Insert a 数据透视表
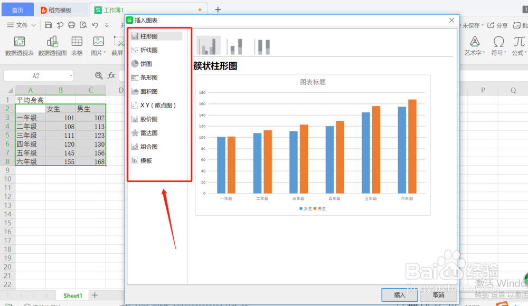 (x=20, y=46)
